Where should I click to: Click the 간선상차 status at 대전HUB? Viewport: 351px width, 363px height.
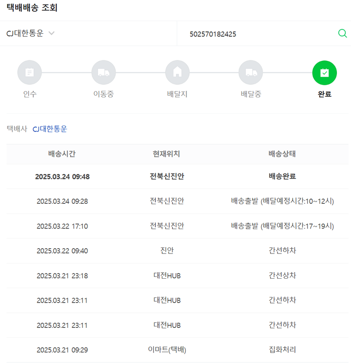pos(282,275)
